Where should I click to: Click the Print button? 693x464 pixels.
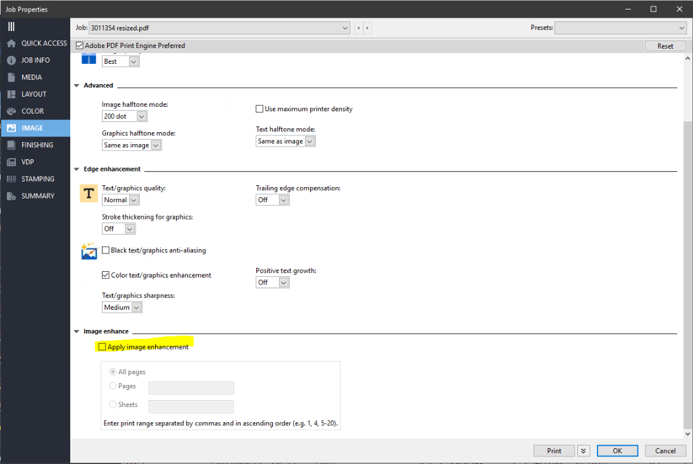(x=554, y=451)
